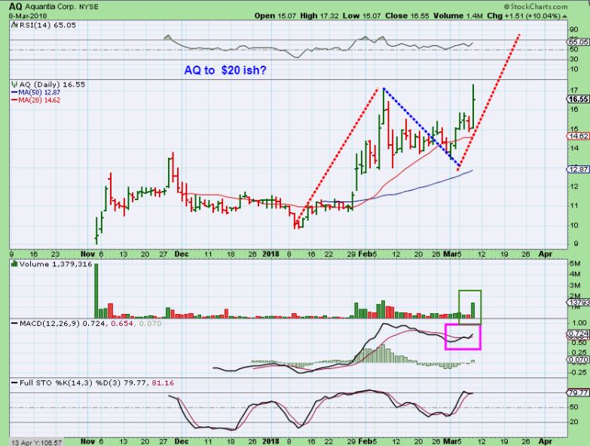This screenshot has width=590, height=446.
Task: Click the RSI(14) 65.05 label
Action: [47, 25]
